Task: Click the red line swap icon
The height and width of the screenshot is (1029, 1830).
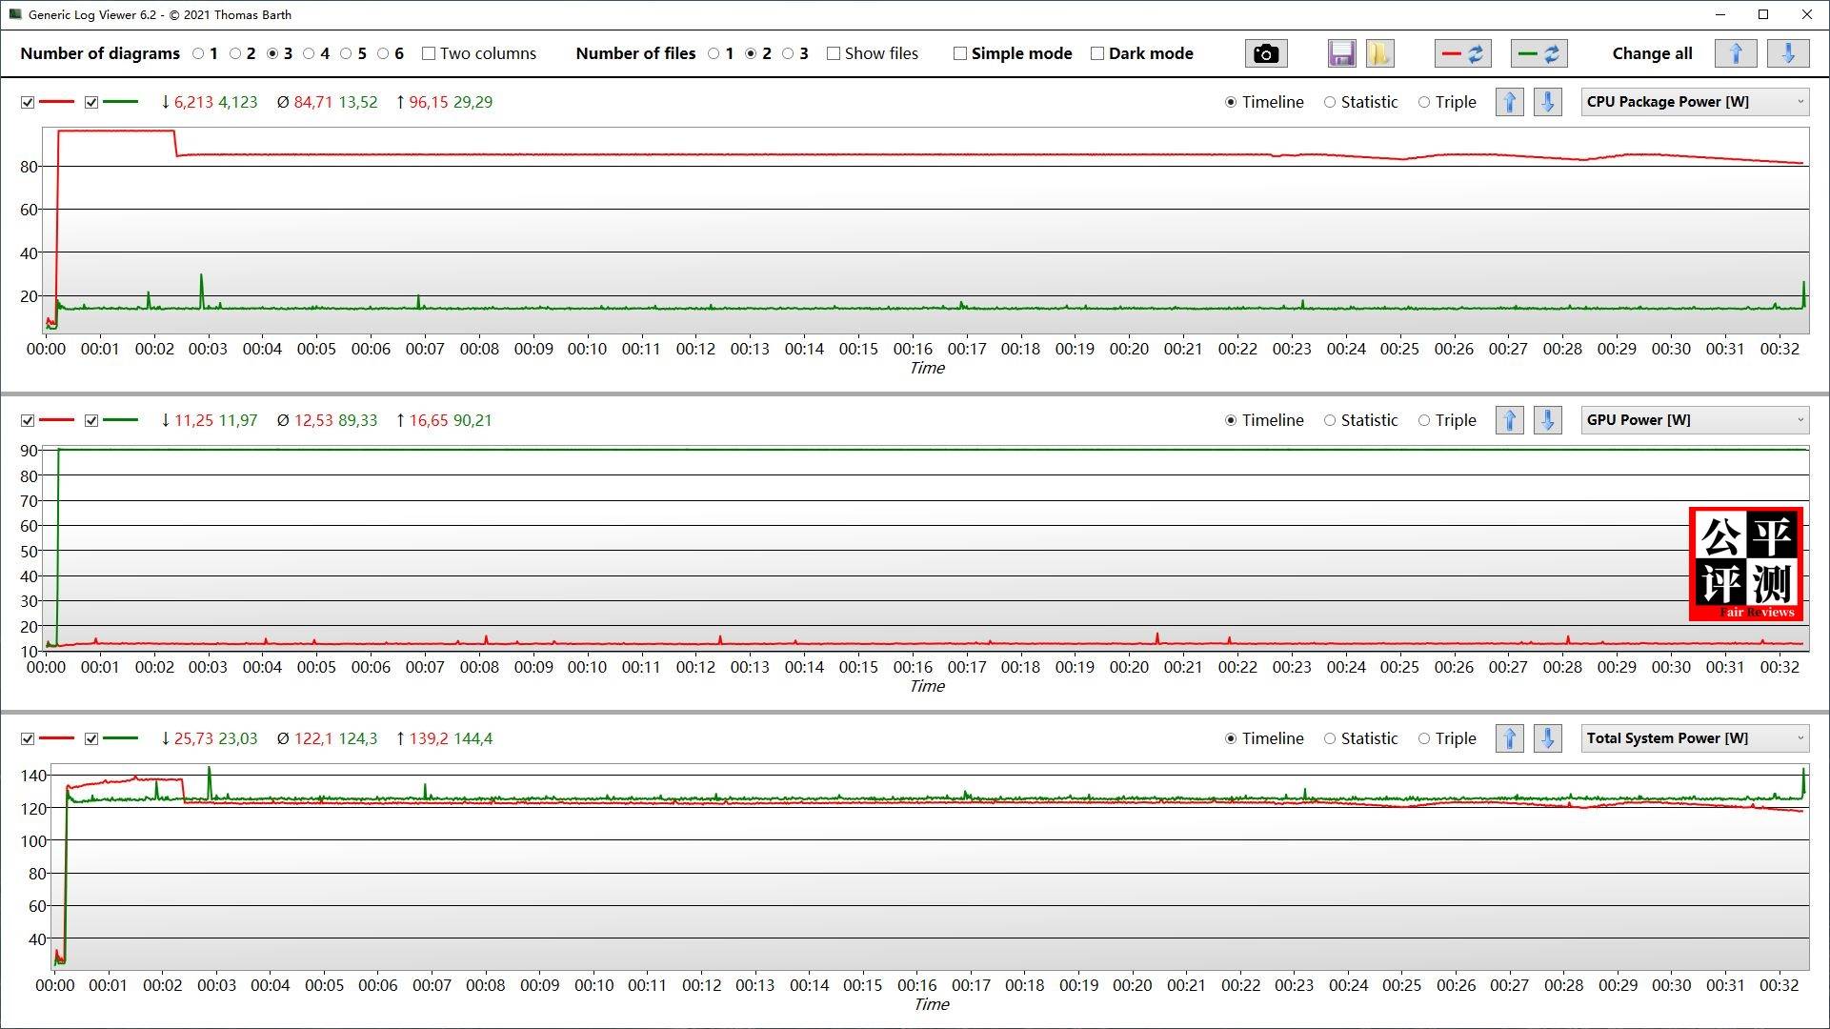Action: tap(1462, 53)
